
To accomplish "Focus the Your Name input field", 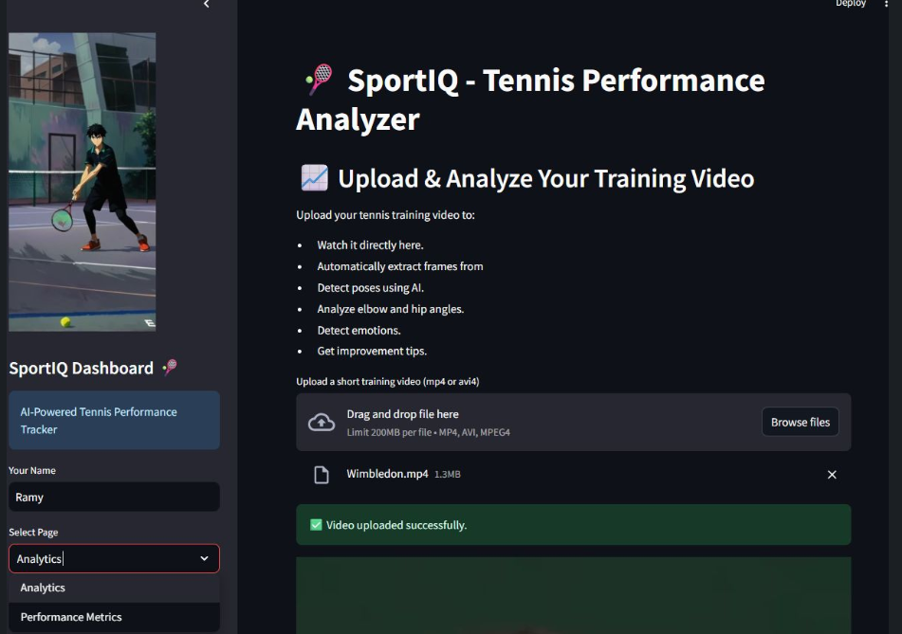I will pyautogui.click(x=114, y=497).
